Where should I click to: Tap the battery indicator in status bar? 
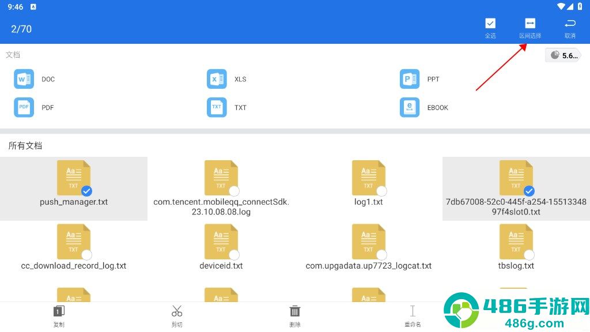coord(580,6)
